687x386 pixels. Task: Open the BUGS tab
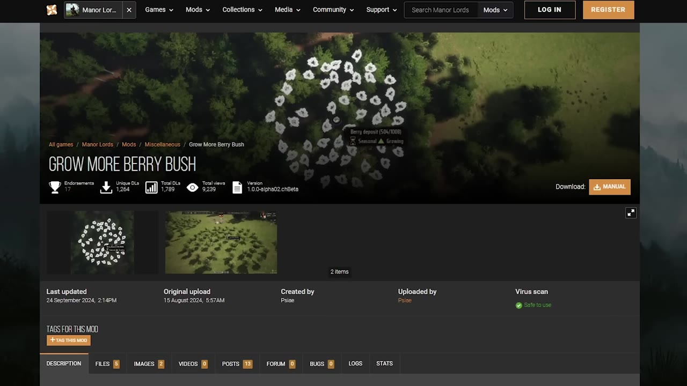(322, 363)
